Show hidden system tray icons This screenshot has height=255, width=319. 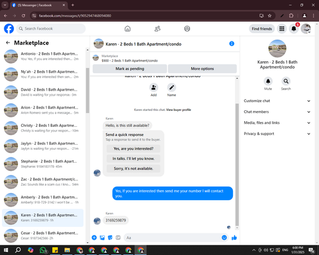click(254, 250)
